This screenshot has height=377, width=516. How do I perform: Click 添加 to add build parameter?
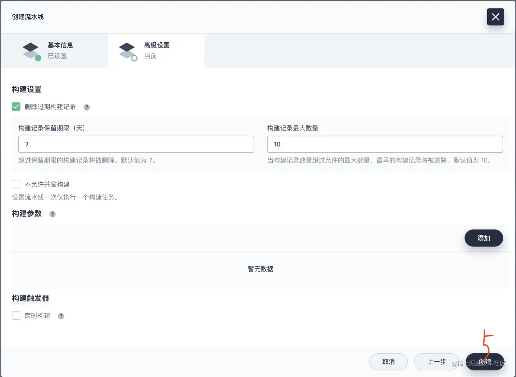pos(484,238)
